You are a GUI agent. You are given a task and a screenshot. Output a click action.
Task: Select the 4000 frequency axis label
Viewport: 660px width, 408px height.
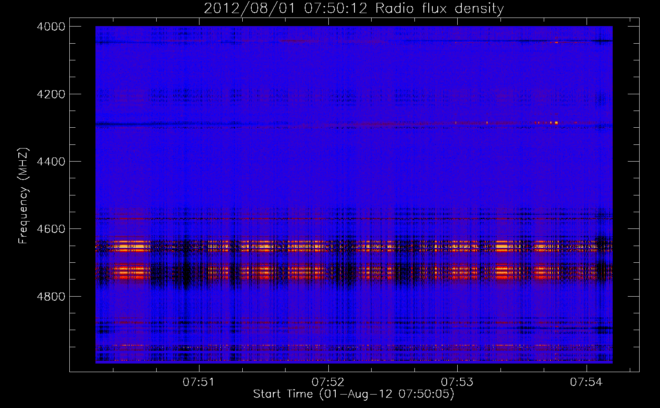pos(51,27)
